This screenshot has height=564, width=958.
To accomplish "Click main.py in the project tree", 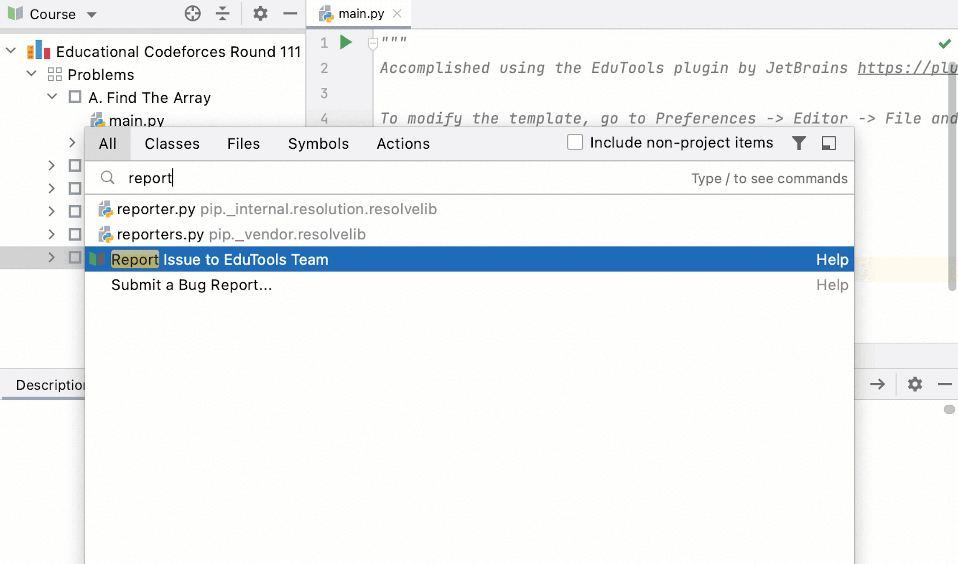I will click(x=136, y=120).
